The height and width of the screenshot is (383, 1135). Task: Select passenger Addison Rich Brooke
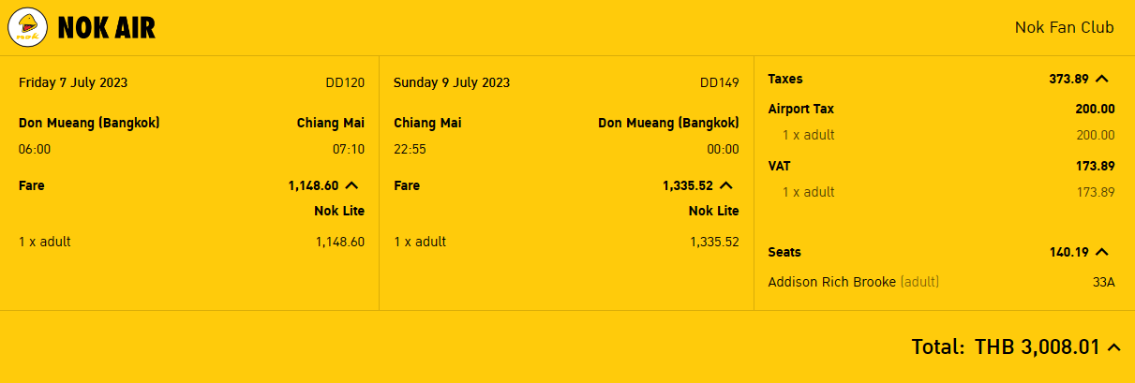coord(832,282)
